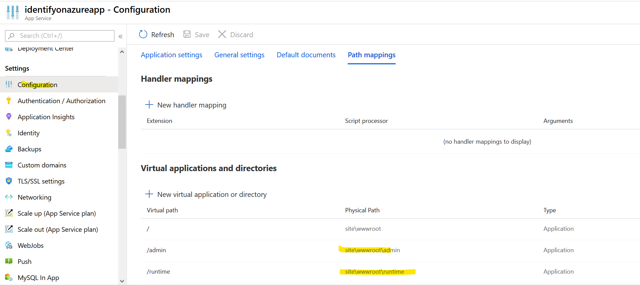Click the sidebar scrollbar thumb

(122, 122)
